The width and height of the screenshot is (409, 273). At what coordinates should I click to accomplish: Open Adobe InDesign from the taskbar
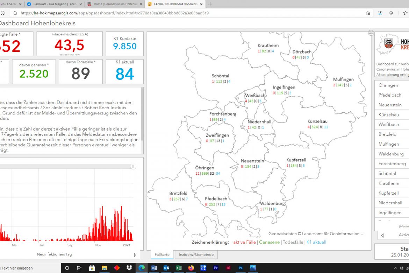tap(228, 268)
